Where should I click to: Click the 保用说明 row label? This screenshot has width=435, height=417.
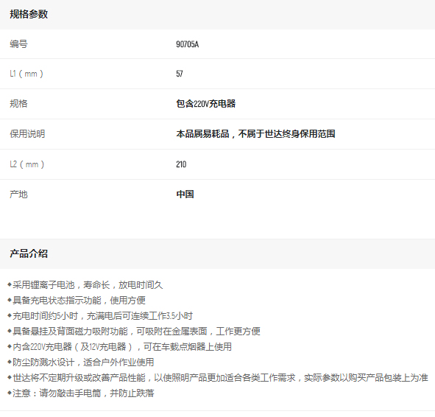pos(27,134)
